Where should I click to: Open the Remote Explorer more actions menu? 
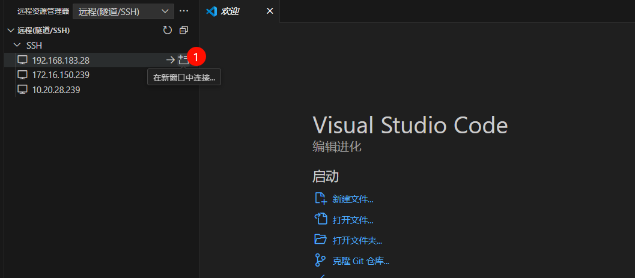[184, 11]
